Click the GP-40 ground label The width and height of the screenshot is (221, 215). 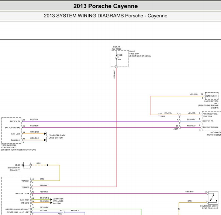pos(17,165)
